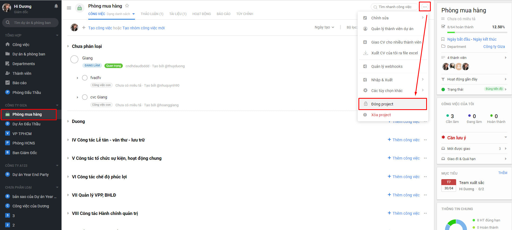This screenshot has width=512, height=230.
Task: Click Tạo nhóm công việc mới link
Action: coord(144,28)
